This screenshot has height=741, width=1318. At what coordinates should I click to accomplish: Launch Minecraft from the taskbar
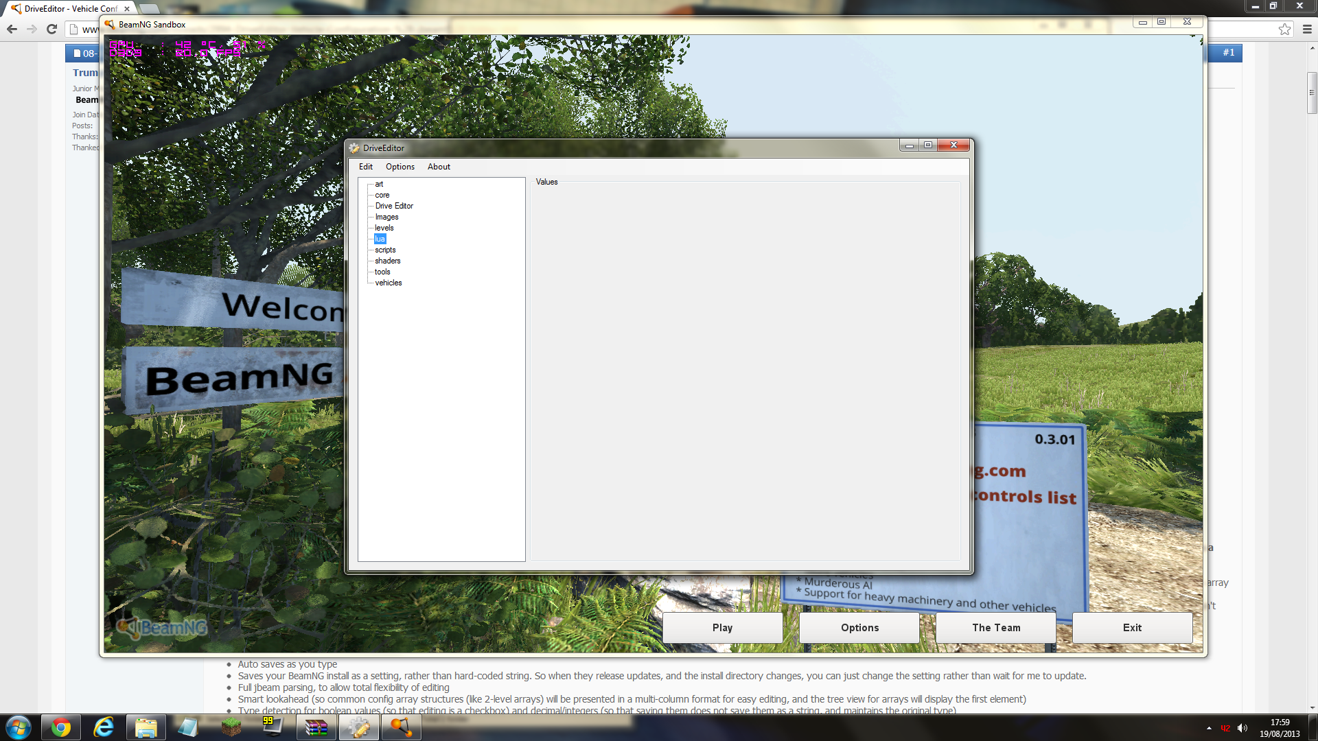coord(231,727)
